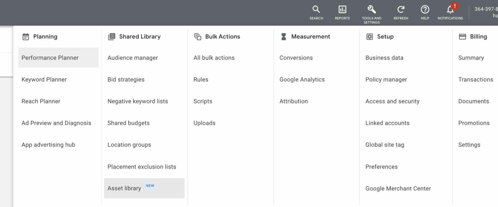498x207 pixels.
Task: Open Audience manager
Action: point(133,58)
